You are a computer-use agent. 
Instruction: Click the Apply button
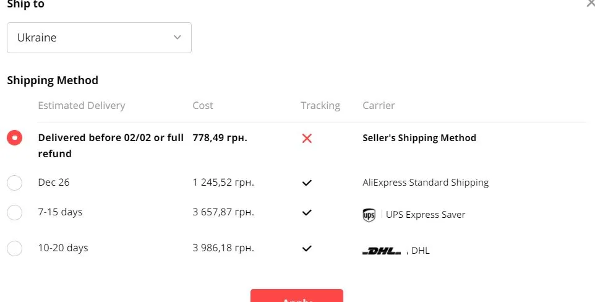(x=297, y=296)
